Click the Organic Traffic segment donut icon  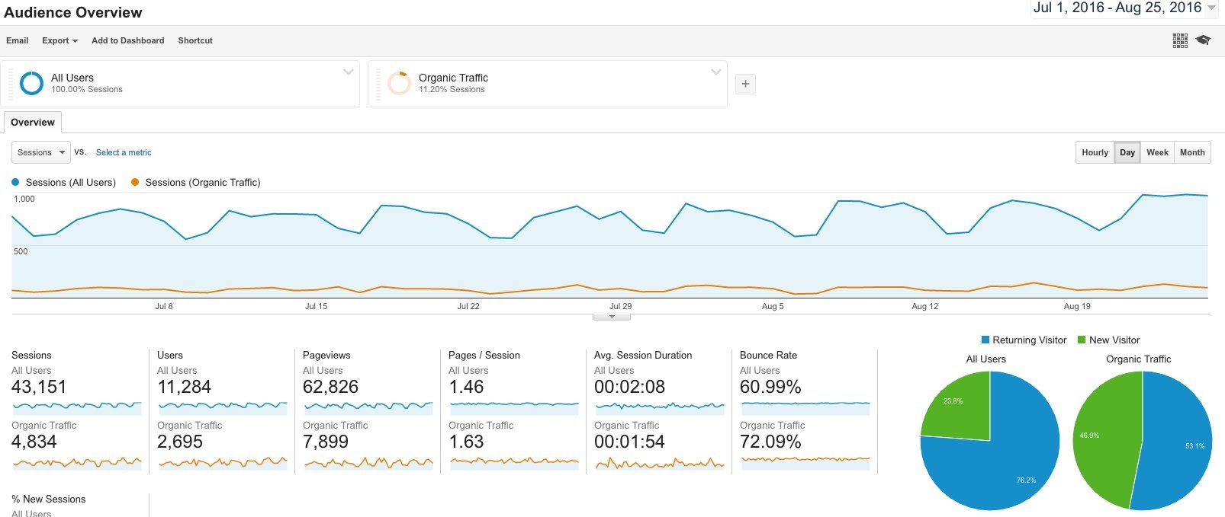point(399,83)
